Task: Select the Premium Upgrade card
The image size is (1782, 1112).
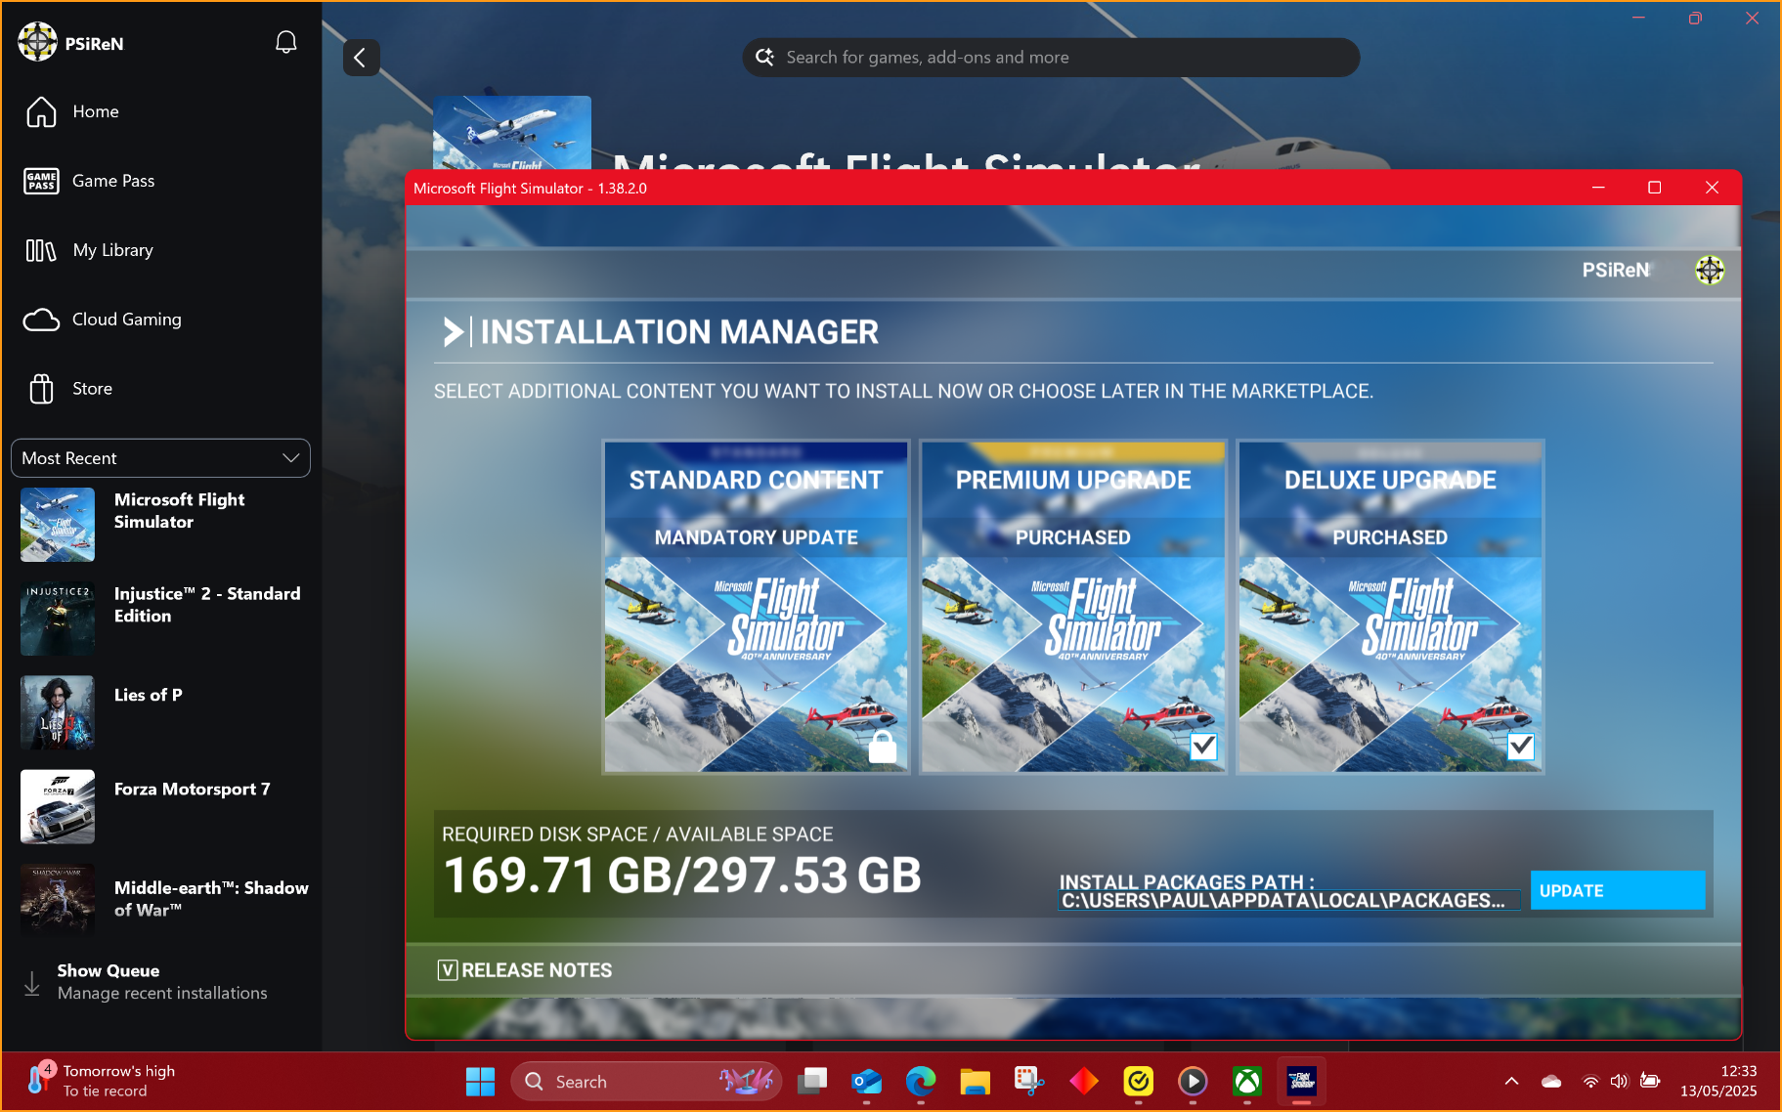Action: [x=1073, y=607]
